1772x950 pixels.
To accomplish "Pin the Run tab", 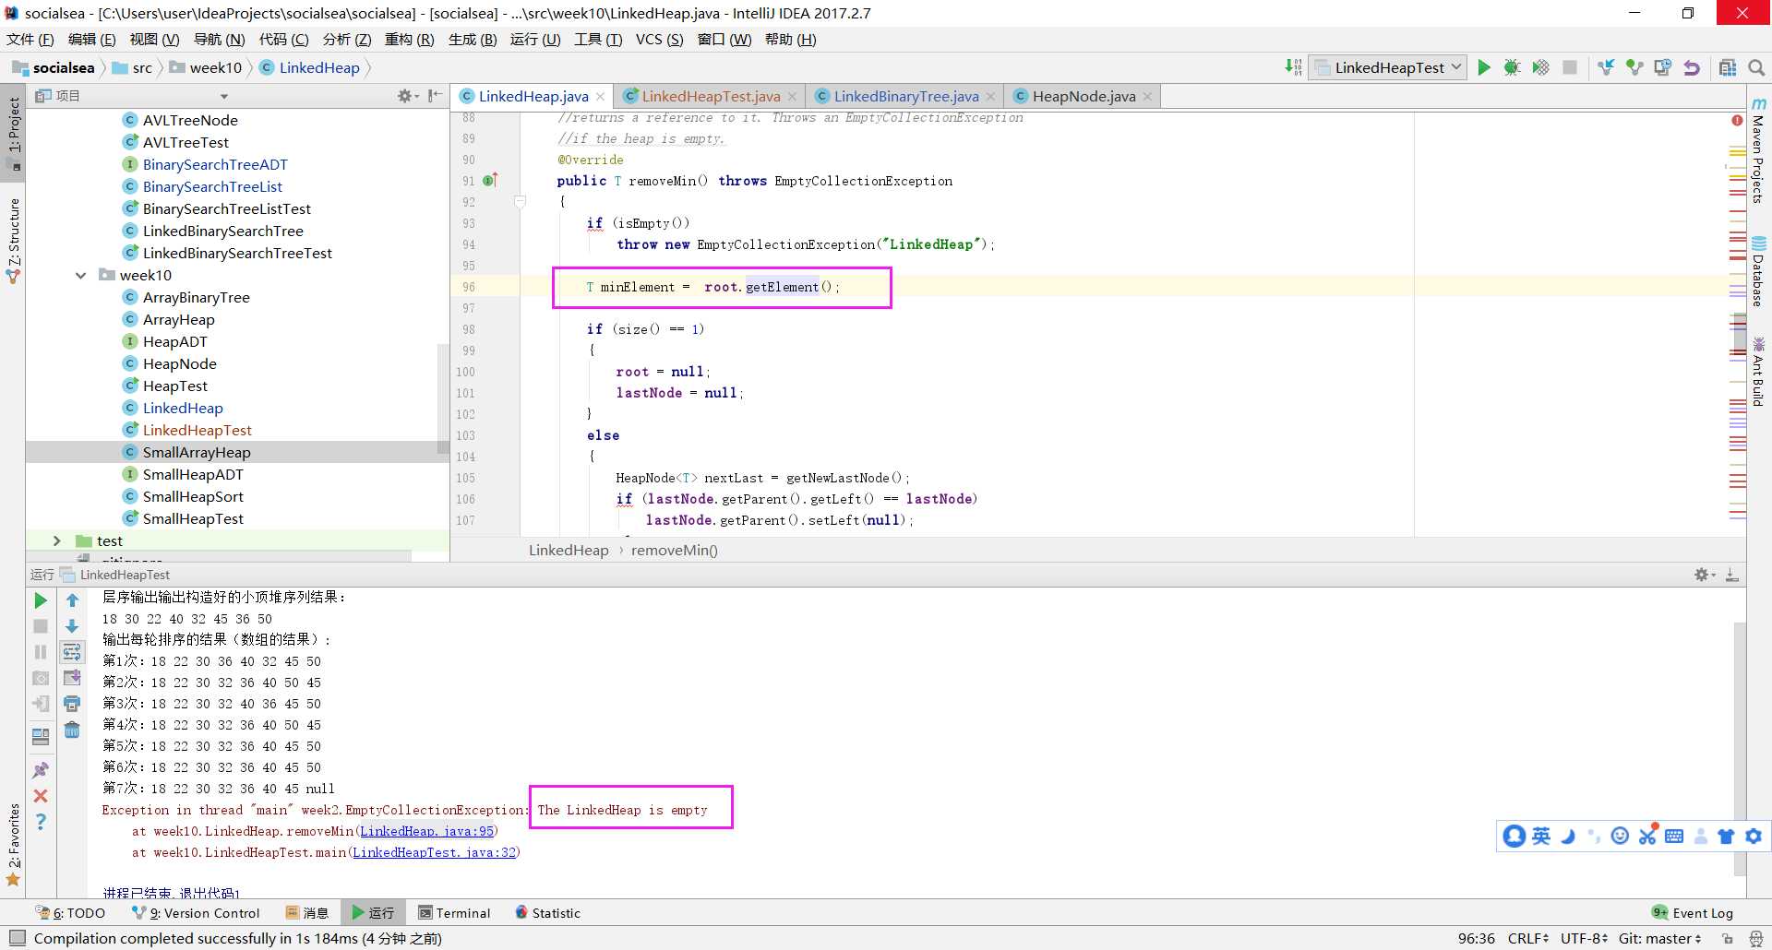I will (41, 770).
